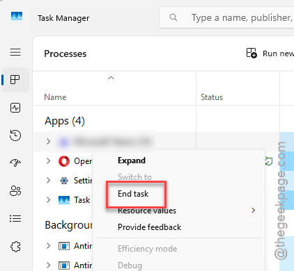Choose Resource values in the context menu
Image resolution: width=294 pixels, height=271 pixels.
[x=147, y=211]
